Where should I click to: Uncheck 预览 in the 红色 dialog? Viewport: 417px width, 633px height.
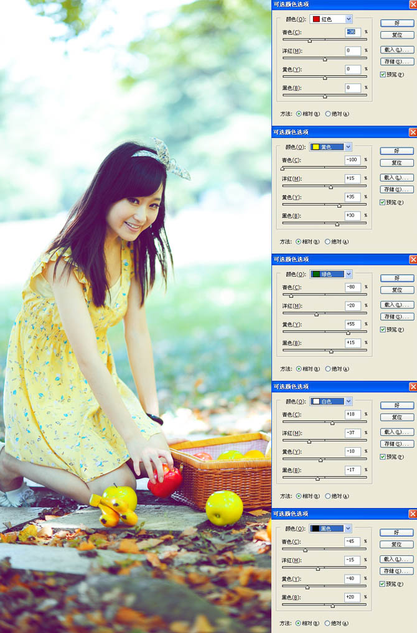coord(383,75)
